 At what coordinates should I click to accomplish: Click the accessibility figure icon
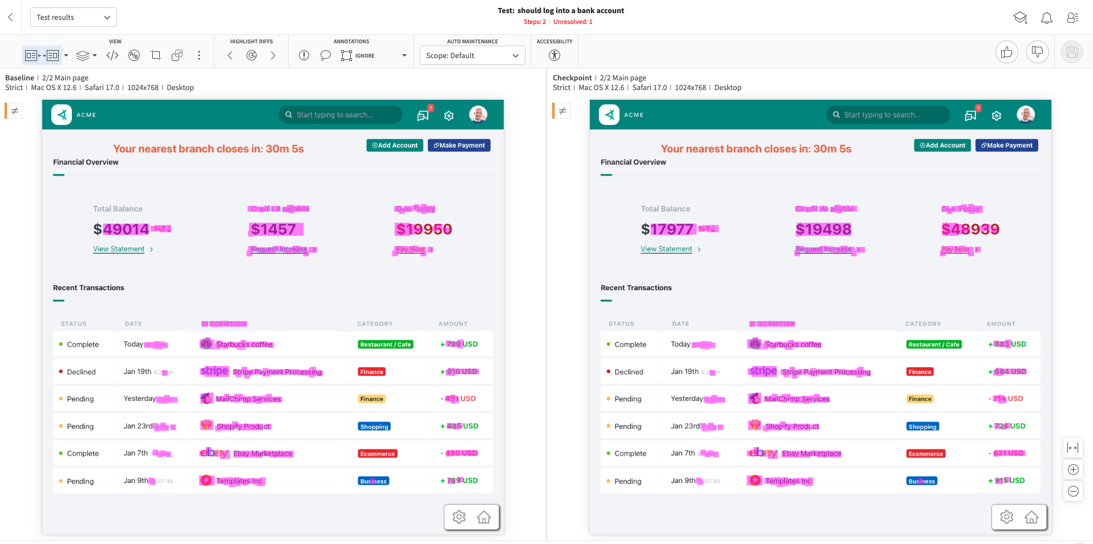click(554, 55)
